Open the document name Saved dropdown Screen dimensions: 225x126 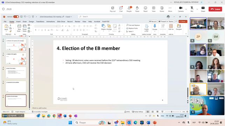pyautogui.click(x=69, y=17)
